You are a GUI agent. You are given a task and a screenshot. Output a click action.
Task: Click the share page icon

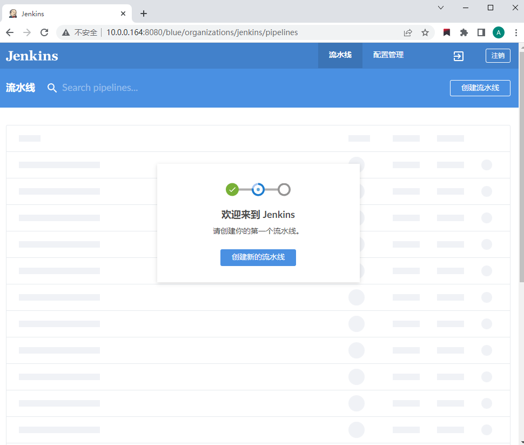tap(408, 32)
